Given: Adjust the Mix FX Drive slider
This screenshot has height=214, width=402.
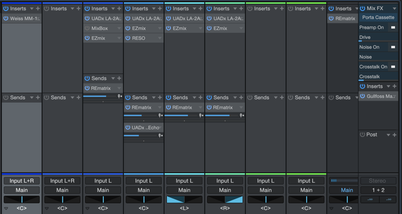Looking at the screenshot, I should click(379, 41).
